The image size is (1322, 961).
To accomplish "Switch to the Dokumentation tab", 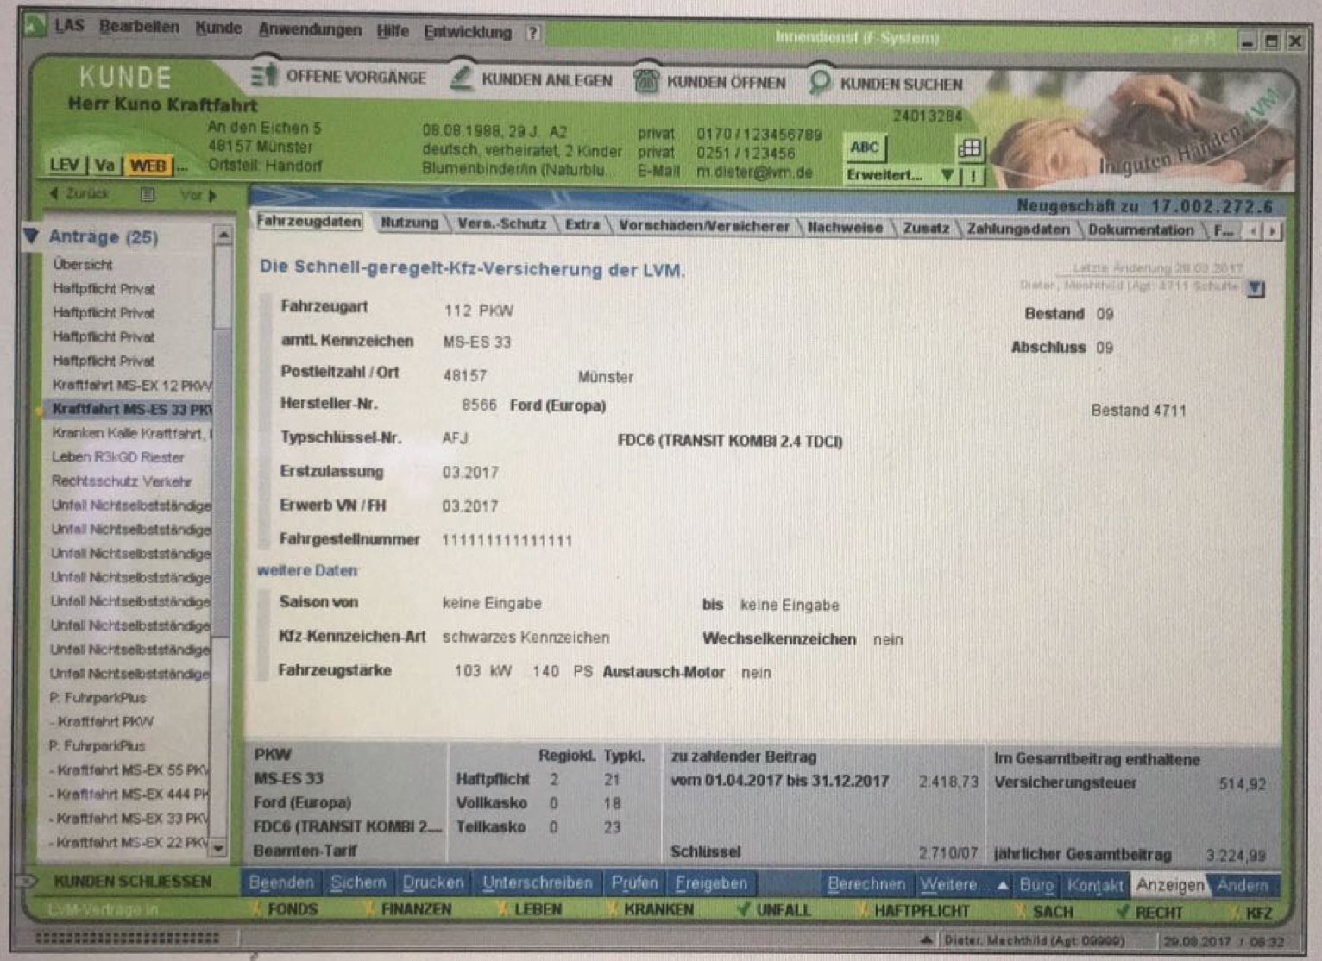I will click(1141, 229).
